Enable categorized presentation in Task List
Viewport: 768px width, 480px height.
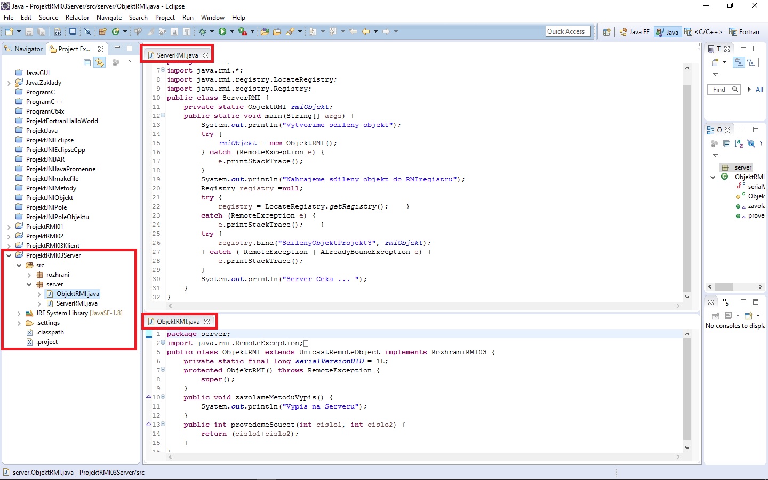click(x=739, y=63)
